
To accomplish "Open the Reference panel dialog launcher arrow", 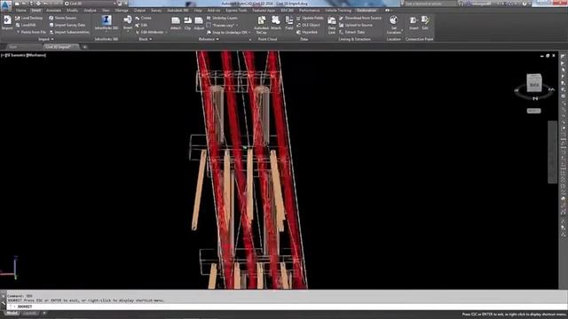I will (250, 39).
